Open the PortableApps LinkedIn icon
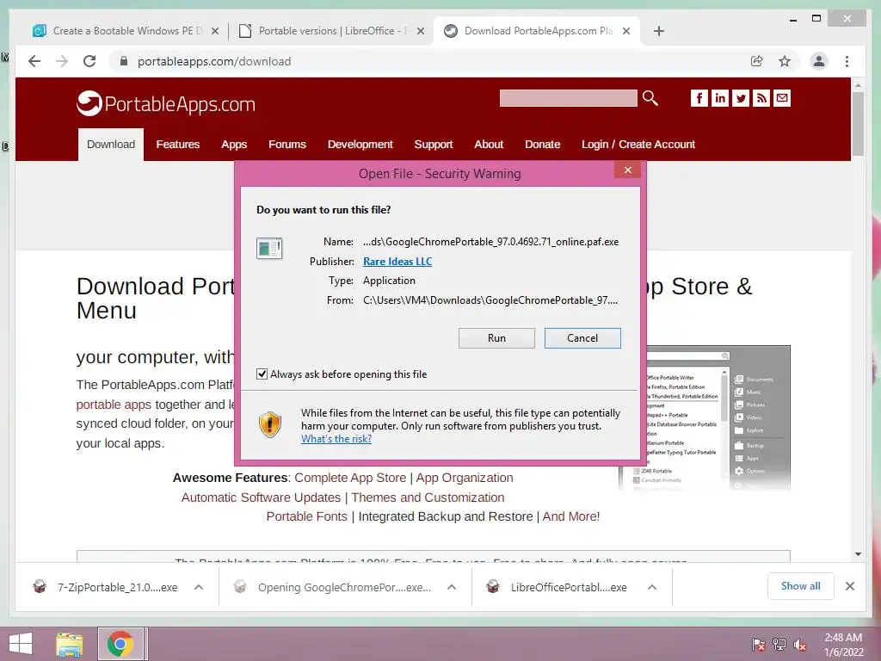The height and width of the screenshot is (661, 881). [x=720, y=98]
